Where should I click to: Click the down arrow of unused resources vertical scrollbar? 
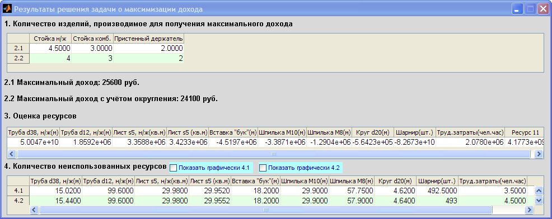(x=539, y=201)
